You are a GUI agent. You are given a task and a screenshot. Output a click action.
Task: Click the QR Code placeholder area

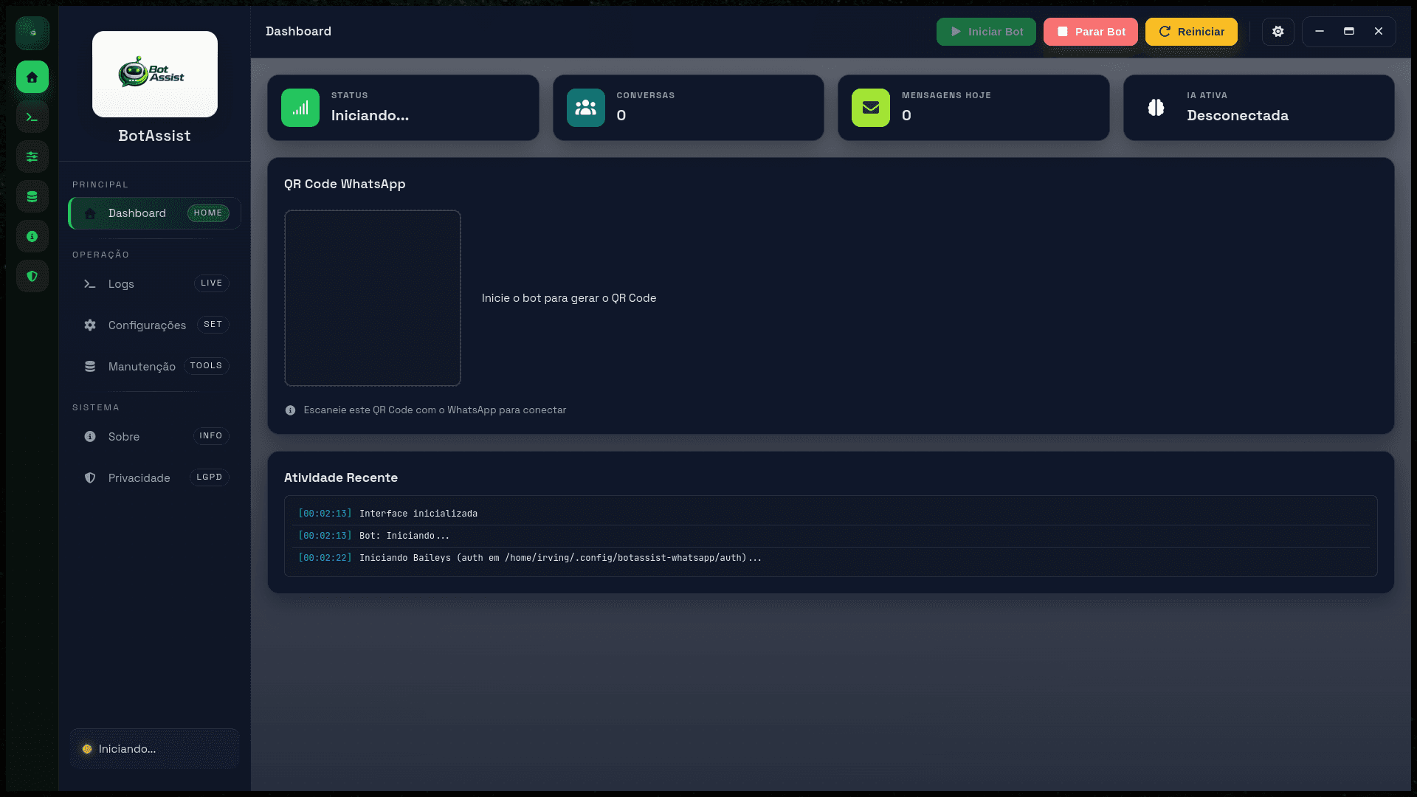372,297
